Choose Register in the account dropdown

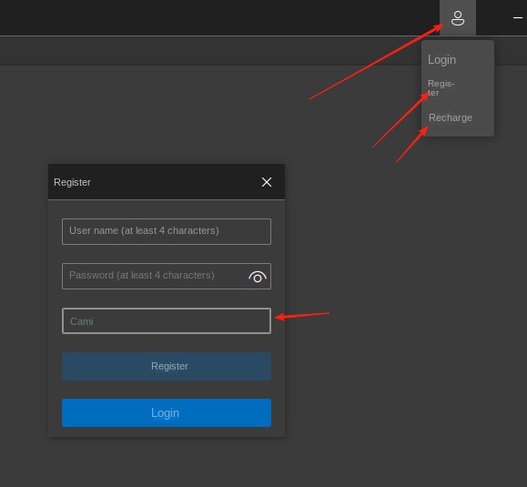(x=441, y=87)
